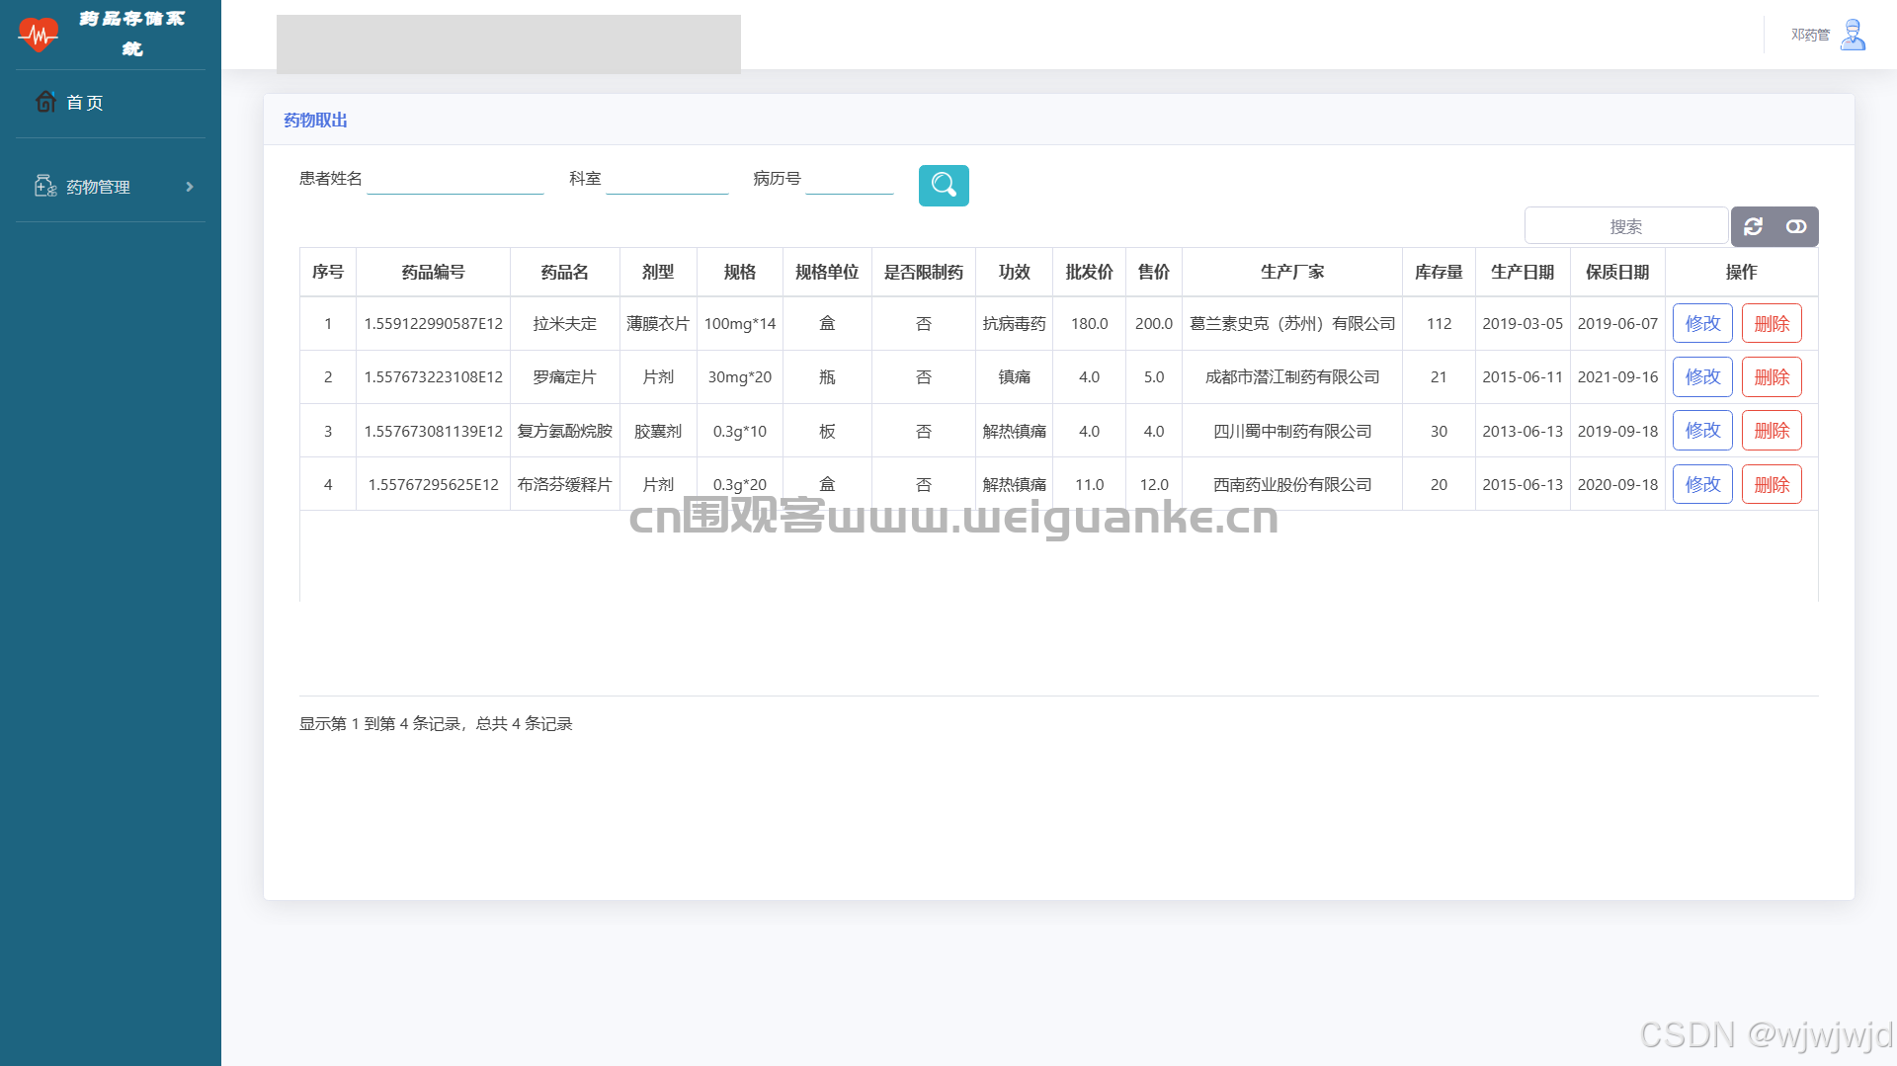Expand the 药物管理 chevron arrow
Image resolution: width=1897 pixels, height=1066 pixels.
[190, 187]
